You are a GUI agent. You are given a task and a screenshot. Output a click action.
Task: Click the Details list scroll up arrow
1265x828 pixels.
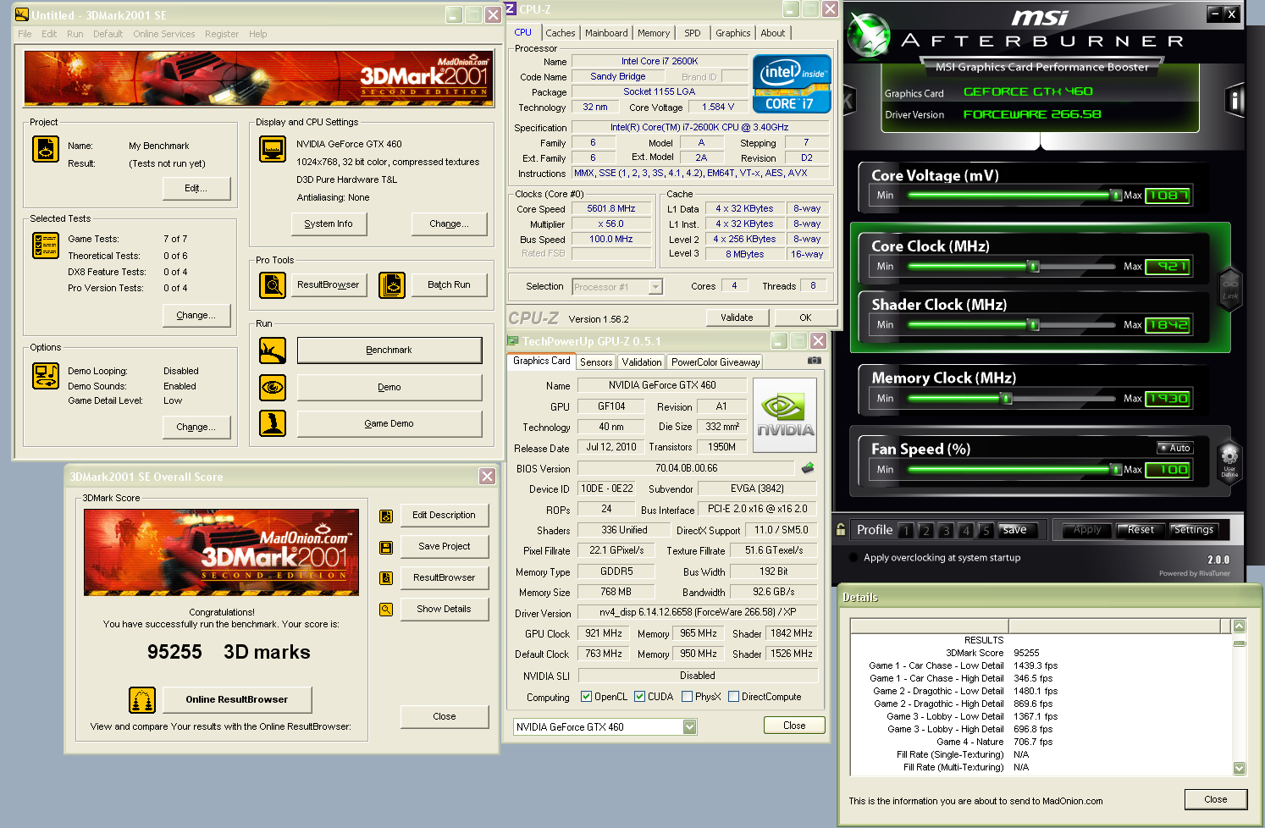pyautogui.click(x=1240, y=626)
